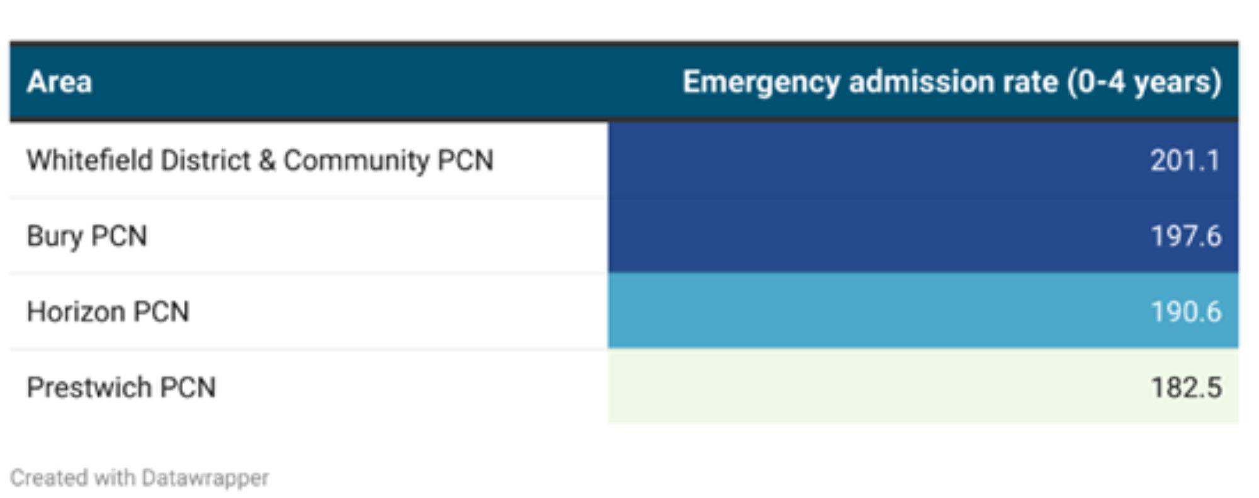
Task: Select the Horizon PCN row label
Action: (108, 312)
